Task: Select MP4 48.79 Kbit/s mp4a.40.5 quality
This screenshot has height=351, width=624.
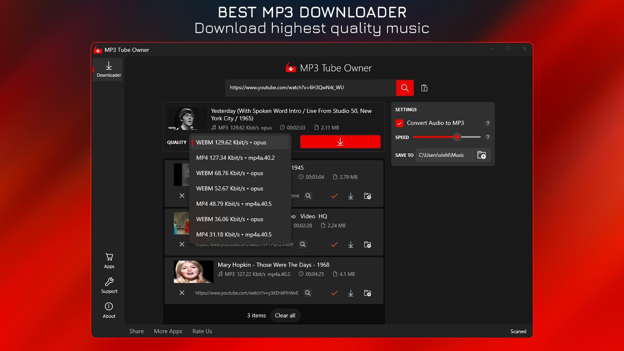Action: pyautogui.click(x=240, y=204)
